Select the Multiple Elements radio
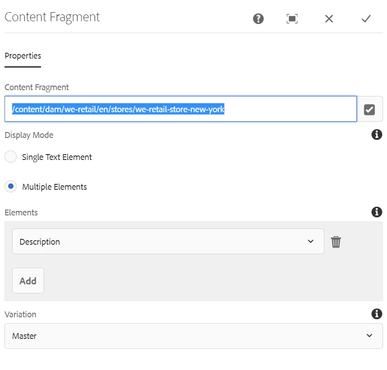Viewport: 387px width, 370px height. [x=10, y=187]
